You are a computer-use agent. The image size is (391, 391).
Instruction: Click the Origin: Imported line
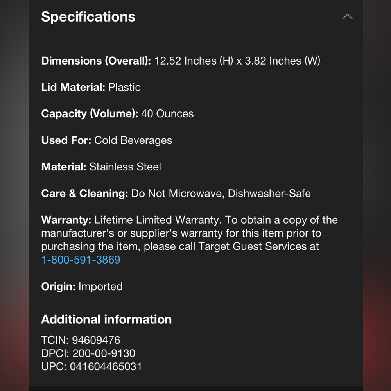(x=82, y=287)
